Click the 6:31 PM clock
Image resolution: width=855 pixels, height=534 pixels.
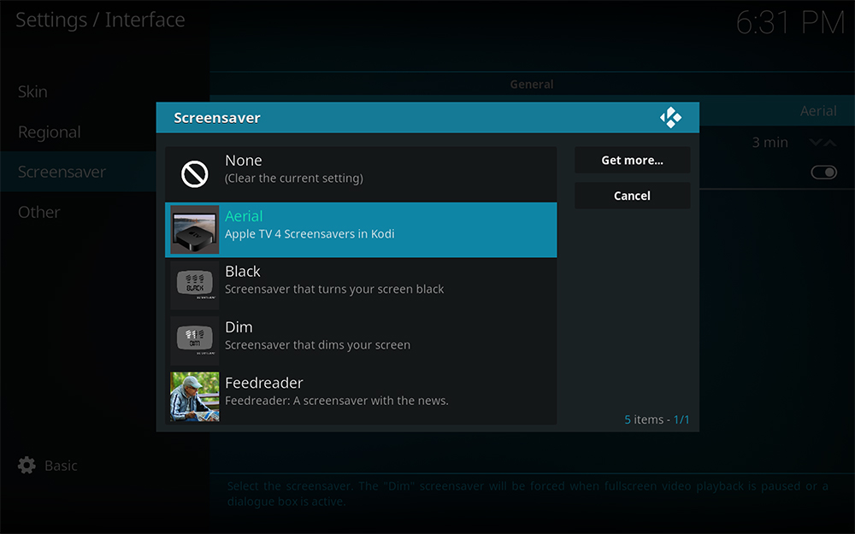click(x=790, y=23)
